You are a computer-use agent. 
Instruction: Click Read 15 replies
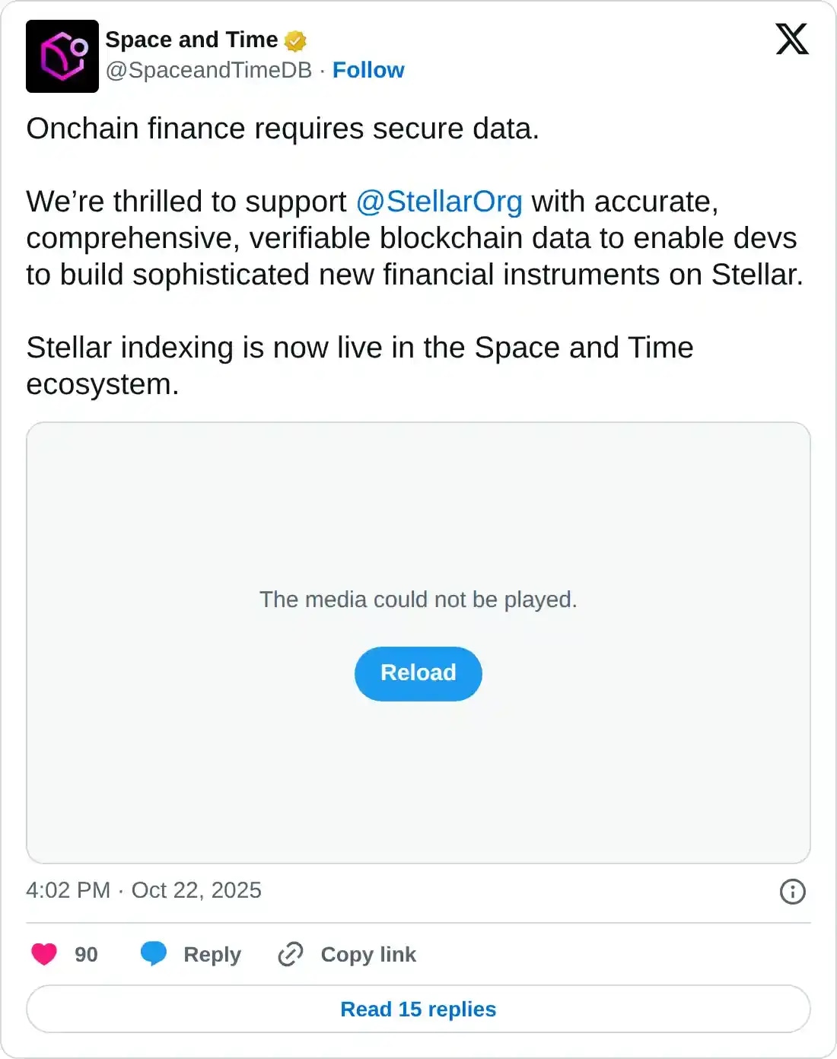[x=418, y=1008]
